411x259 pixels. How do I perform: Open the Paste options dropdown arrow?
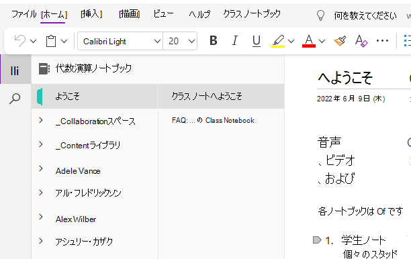(64, 42)
